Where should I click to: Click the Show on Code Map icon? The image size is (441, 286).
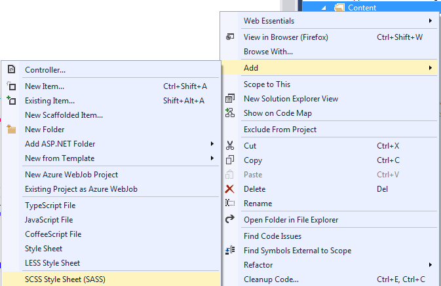[x=230, y=113]
